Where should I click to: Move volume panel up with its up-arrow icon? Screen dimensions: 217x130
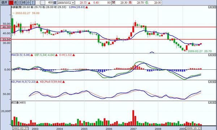point(212,102)
